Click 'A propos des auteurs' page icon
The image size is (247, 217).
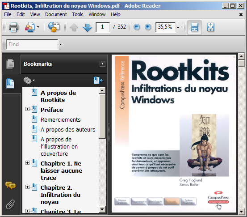pos(34,129)
